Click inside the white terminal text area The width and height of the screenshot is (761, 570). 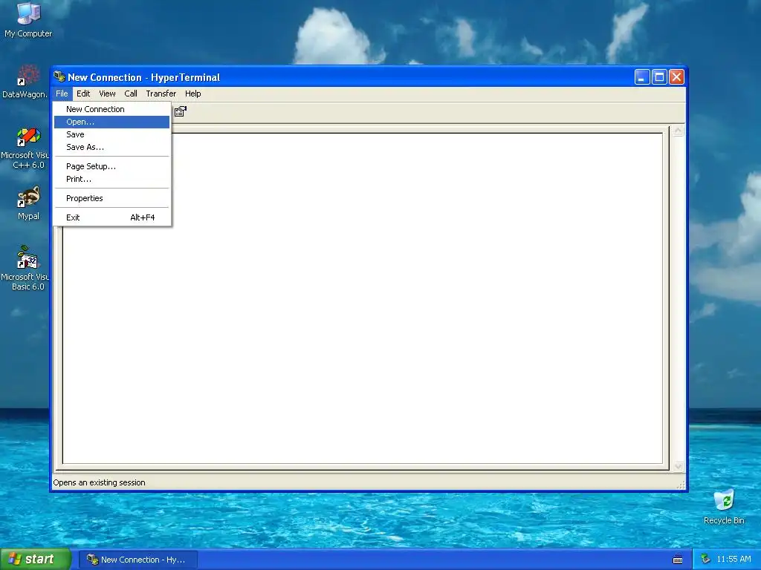363,298
